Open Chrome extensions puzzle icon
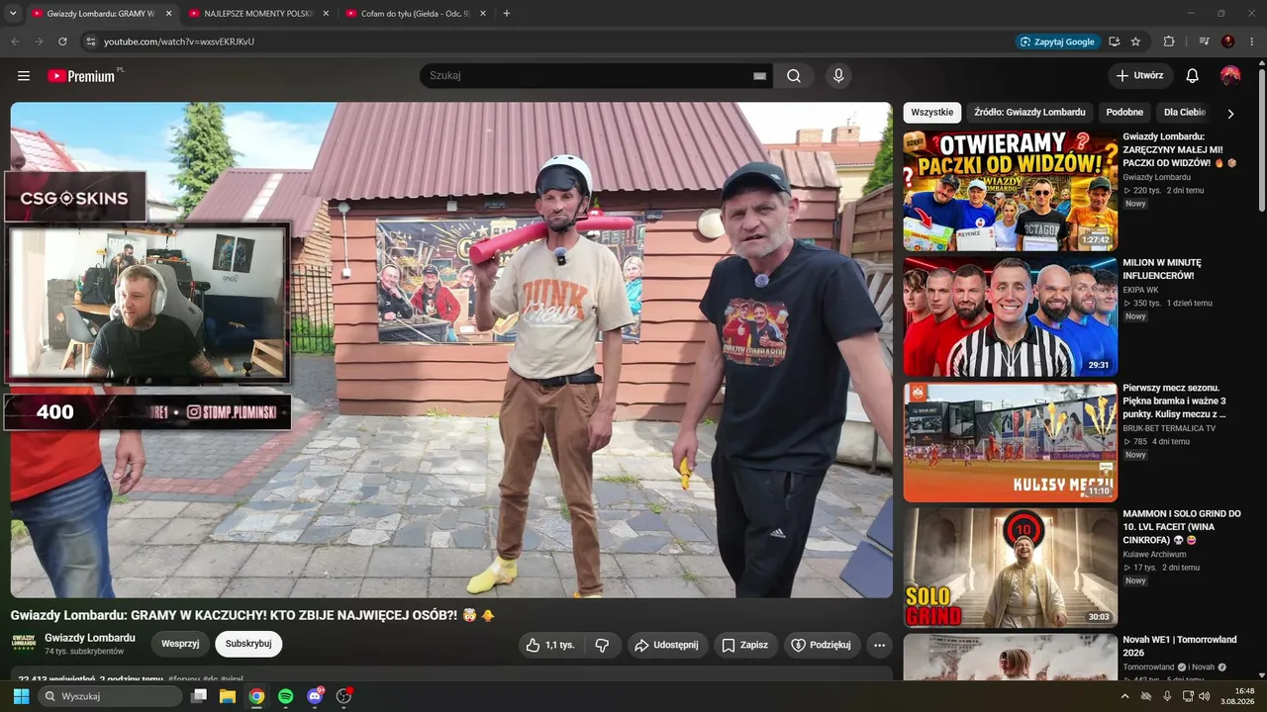The height and width of the screenshot is (712, 1267). (1169, 42)
